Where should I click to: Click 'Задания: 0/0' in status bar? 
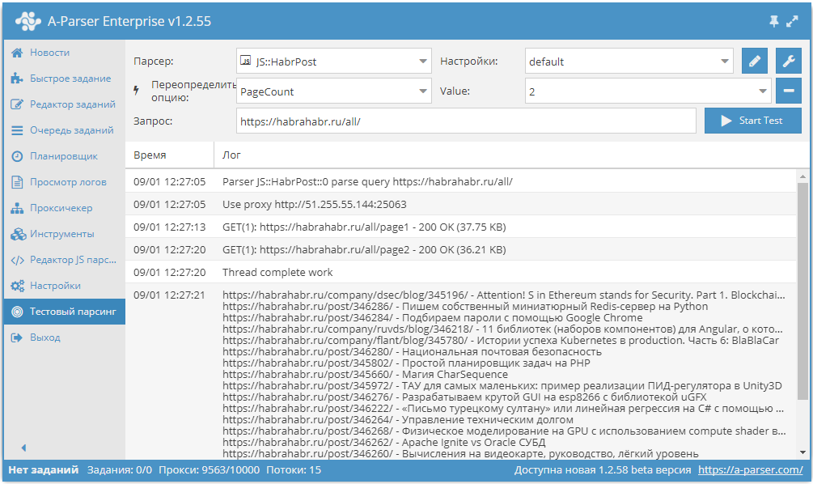coord(119,470)
